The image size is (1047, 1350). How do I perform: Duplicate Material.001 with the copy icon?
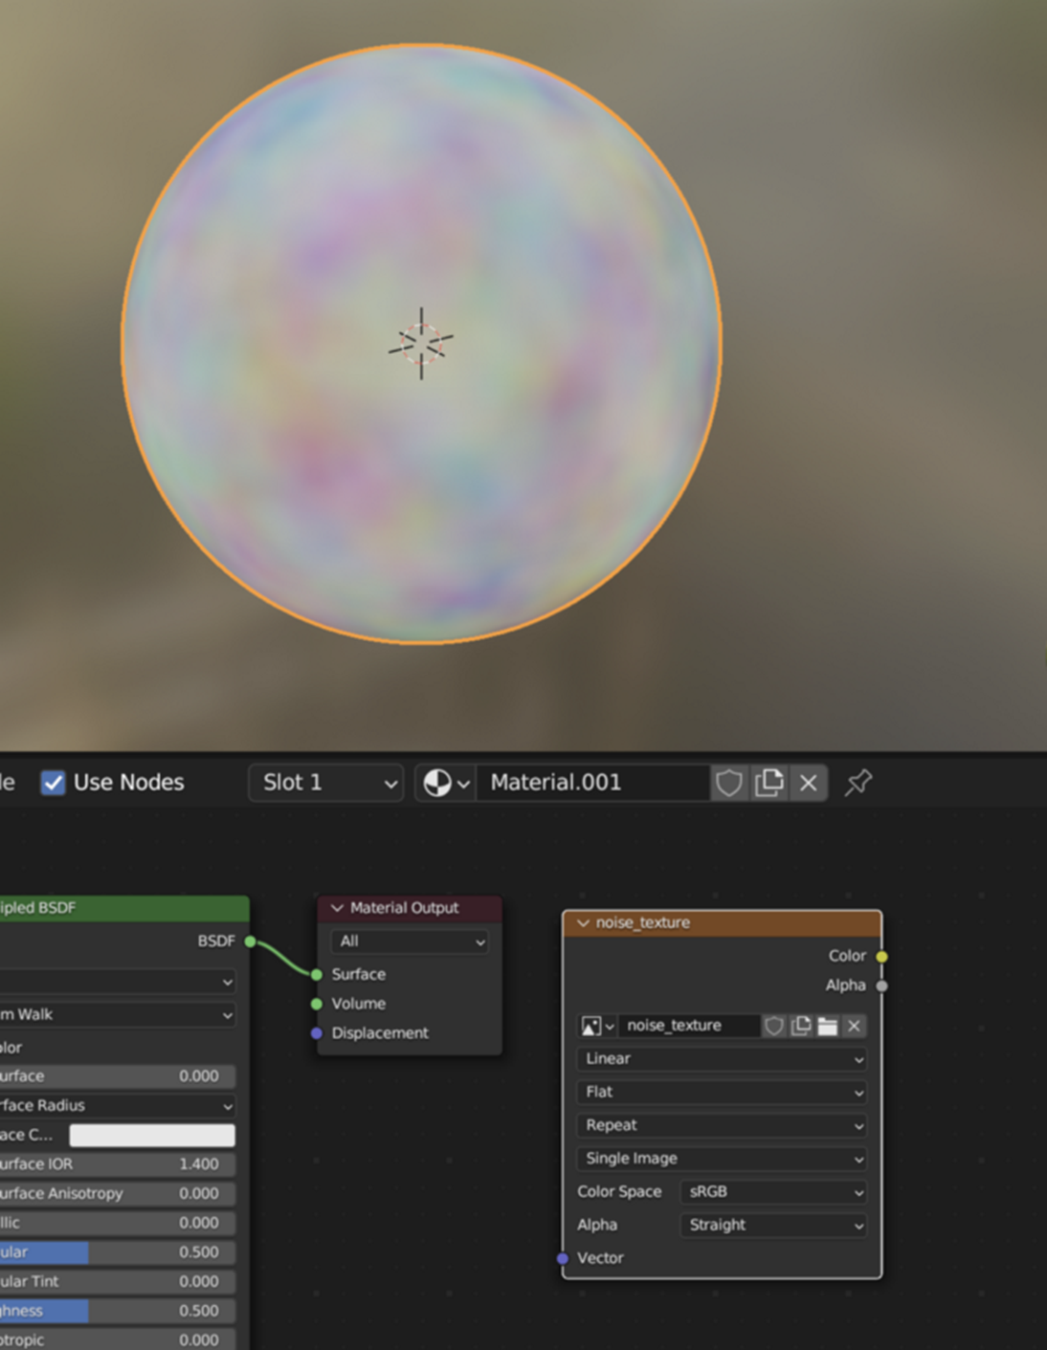(x=770, y=783)
